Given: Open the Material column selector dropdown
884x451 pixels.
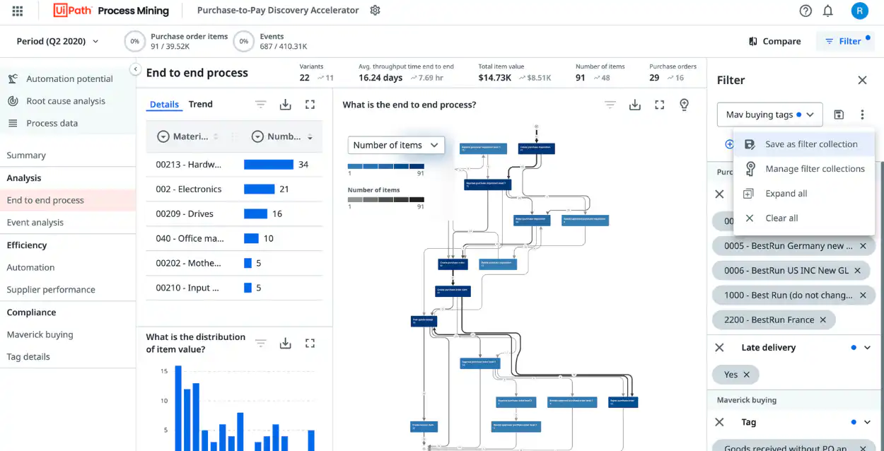Looking at the screenshot, I should click(x=163, y=137).
